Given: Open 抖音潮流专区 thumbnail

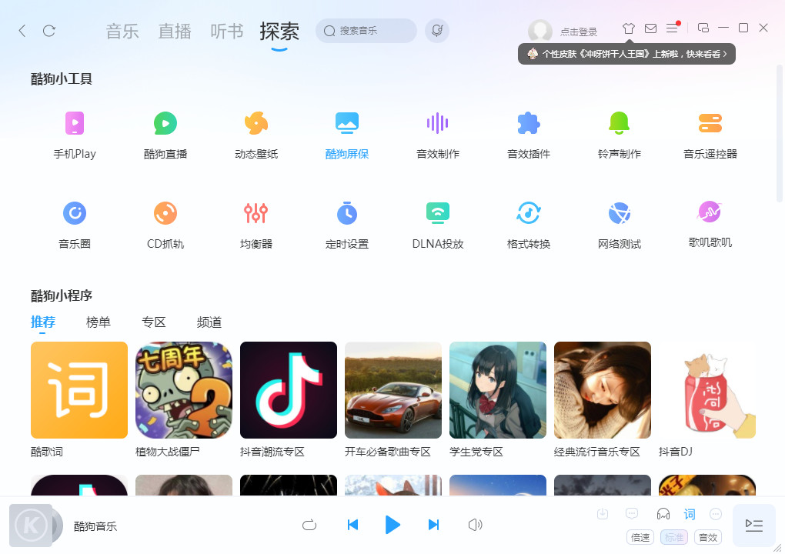Looking at the screenshot, I should [289, 390].
